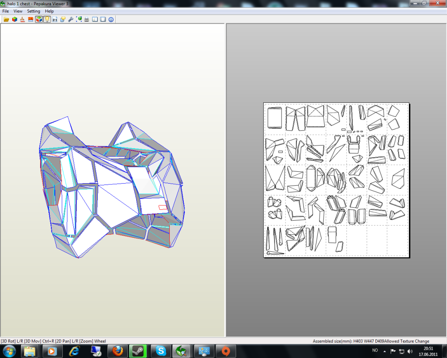Open a file with the folder icon
447x358 pixels.
point(6,19)
